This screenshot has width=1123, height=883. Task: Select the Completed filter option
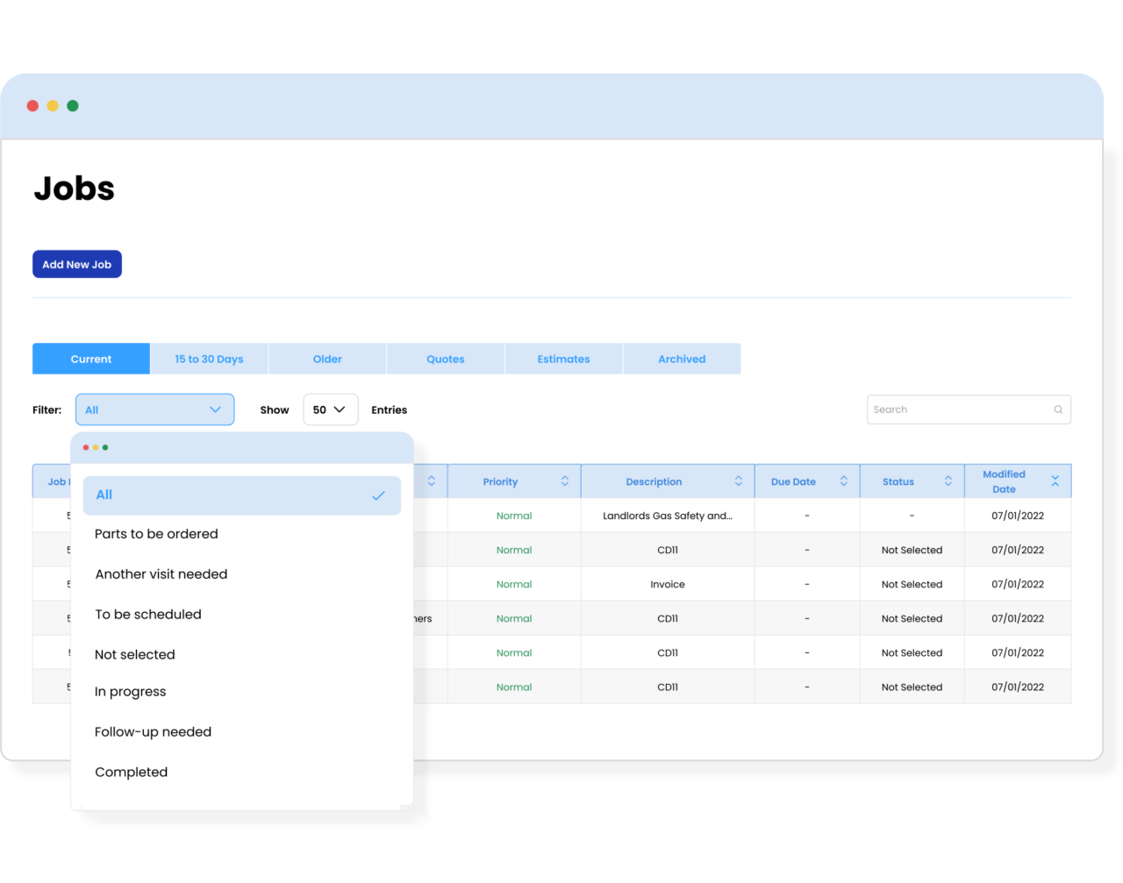(x=132, y=772)
